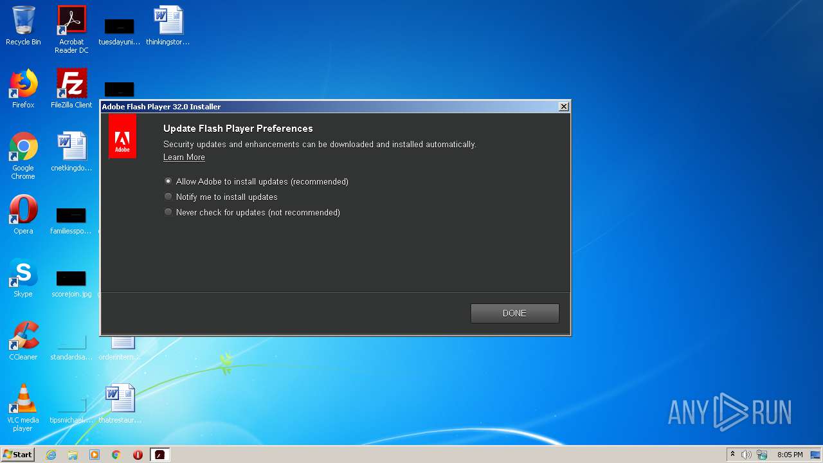Switch to Flash installer taskbar button

159,455
